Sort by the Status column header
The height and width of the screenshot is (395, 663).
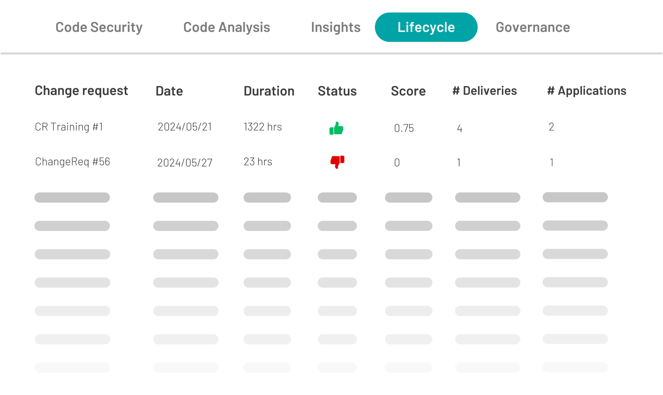[x=337, y=91]
